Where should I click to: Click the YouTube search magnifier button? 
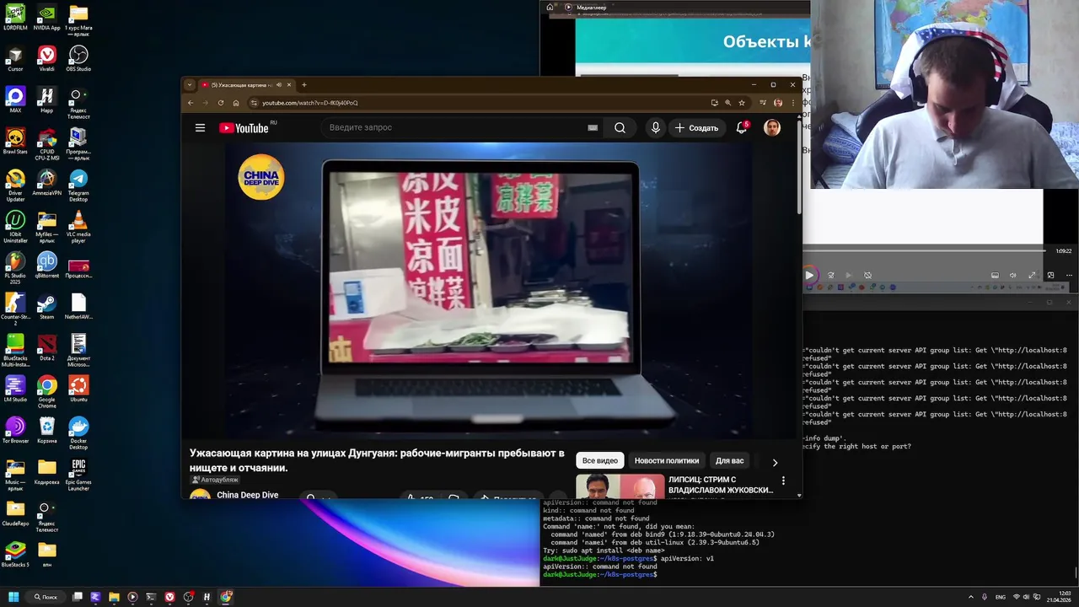(x=620, y=128)
